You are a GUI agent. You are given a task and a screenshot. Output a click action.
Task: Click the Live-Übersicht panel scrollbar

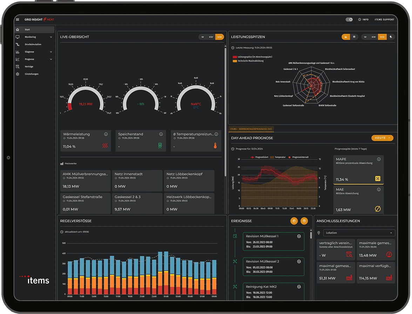(225, 110)
